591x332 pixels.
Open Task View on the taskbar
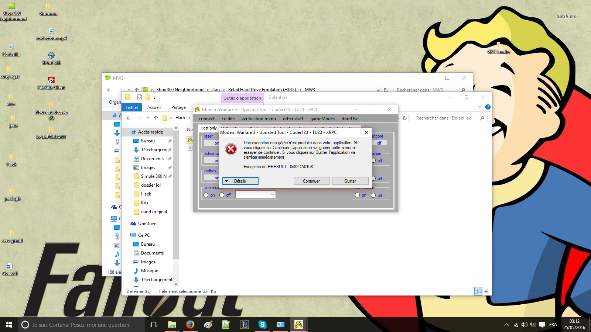click(154, 325)
